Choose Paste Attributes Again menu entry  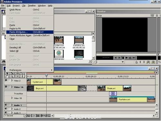[30, 35]
